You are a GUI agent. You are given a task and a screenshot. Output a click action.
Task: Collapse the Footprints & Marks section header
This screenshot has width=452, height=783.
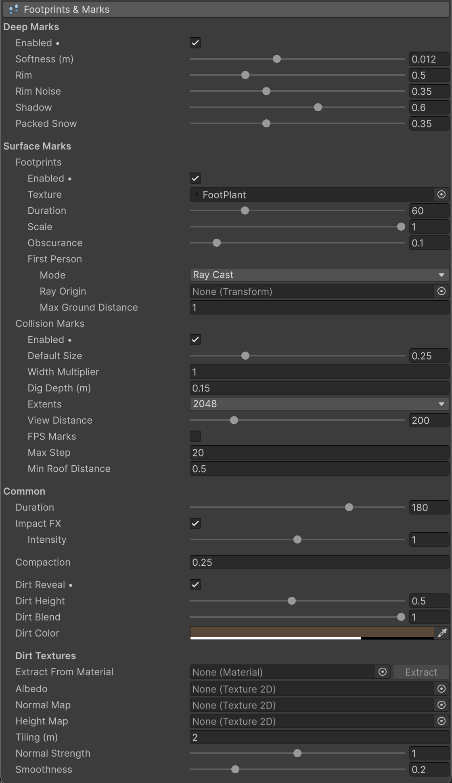coord(226,9)
